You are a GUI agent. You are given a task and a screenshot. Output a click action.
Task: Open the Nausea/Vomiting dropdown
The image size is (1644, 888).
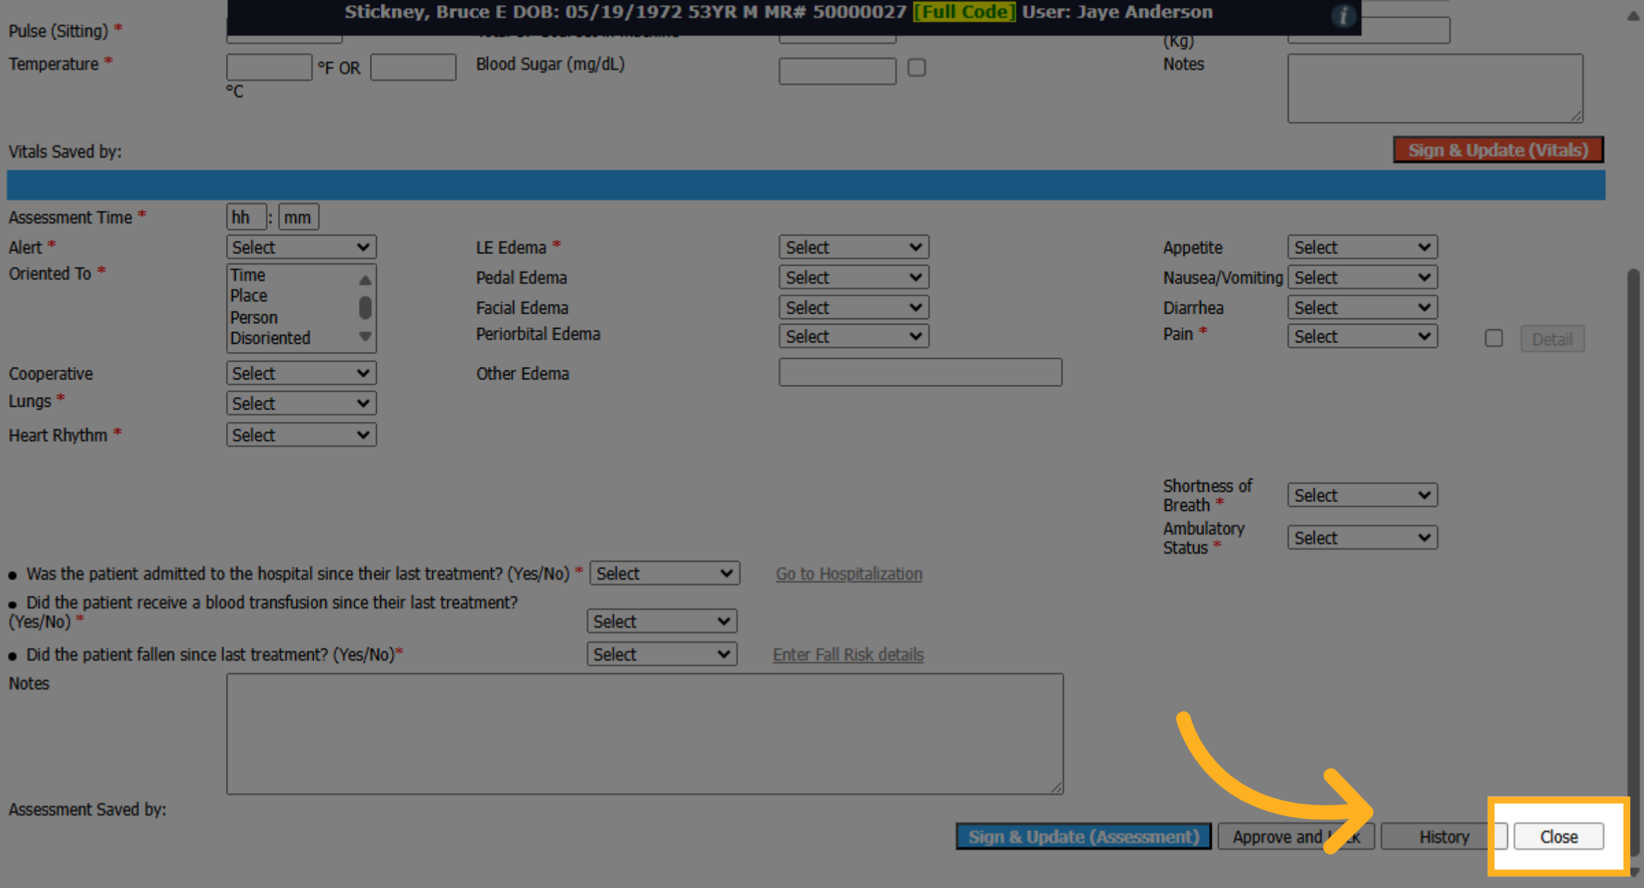click(x=1362, y=277)
